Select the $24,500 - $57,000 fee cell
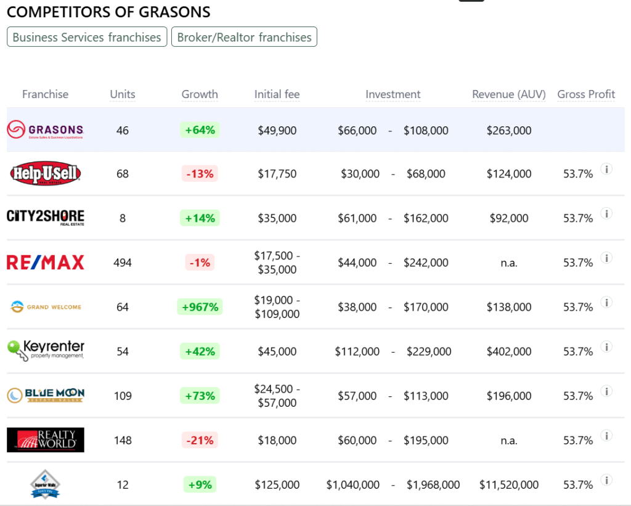 [277, 396]
